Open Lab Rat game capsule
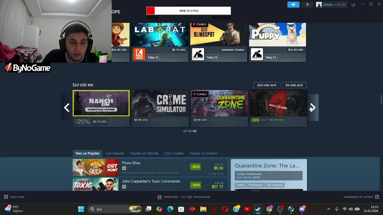Screen dimensions: 383x215 pyautogui.click(x=160, y=35)
